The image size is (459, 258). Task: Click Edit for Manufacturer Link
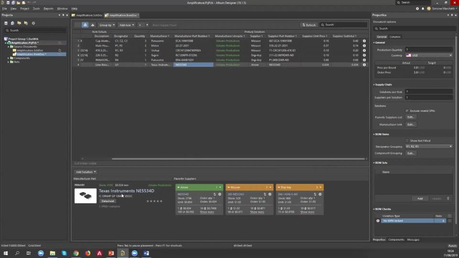point(411,125)
